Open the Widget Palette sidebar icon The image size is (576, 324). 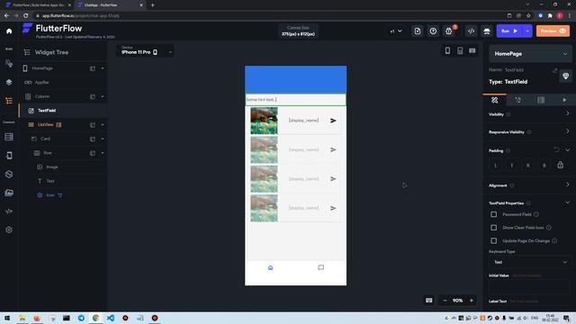(x=9, y=64)
